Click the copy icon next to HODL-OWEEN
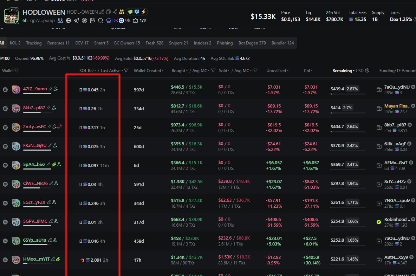 [108, 12]
